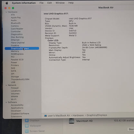Image resolution: width=134 pixels, height=134 pixels.
Task: Select PCI in the sidebar
Action: point(13,57)
